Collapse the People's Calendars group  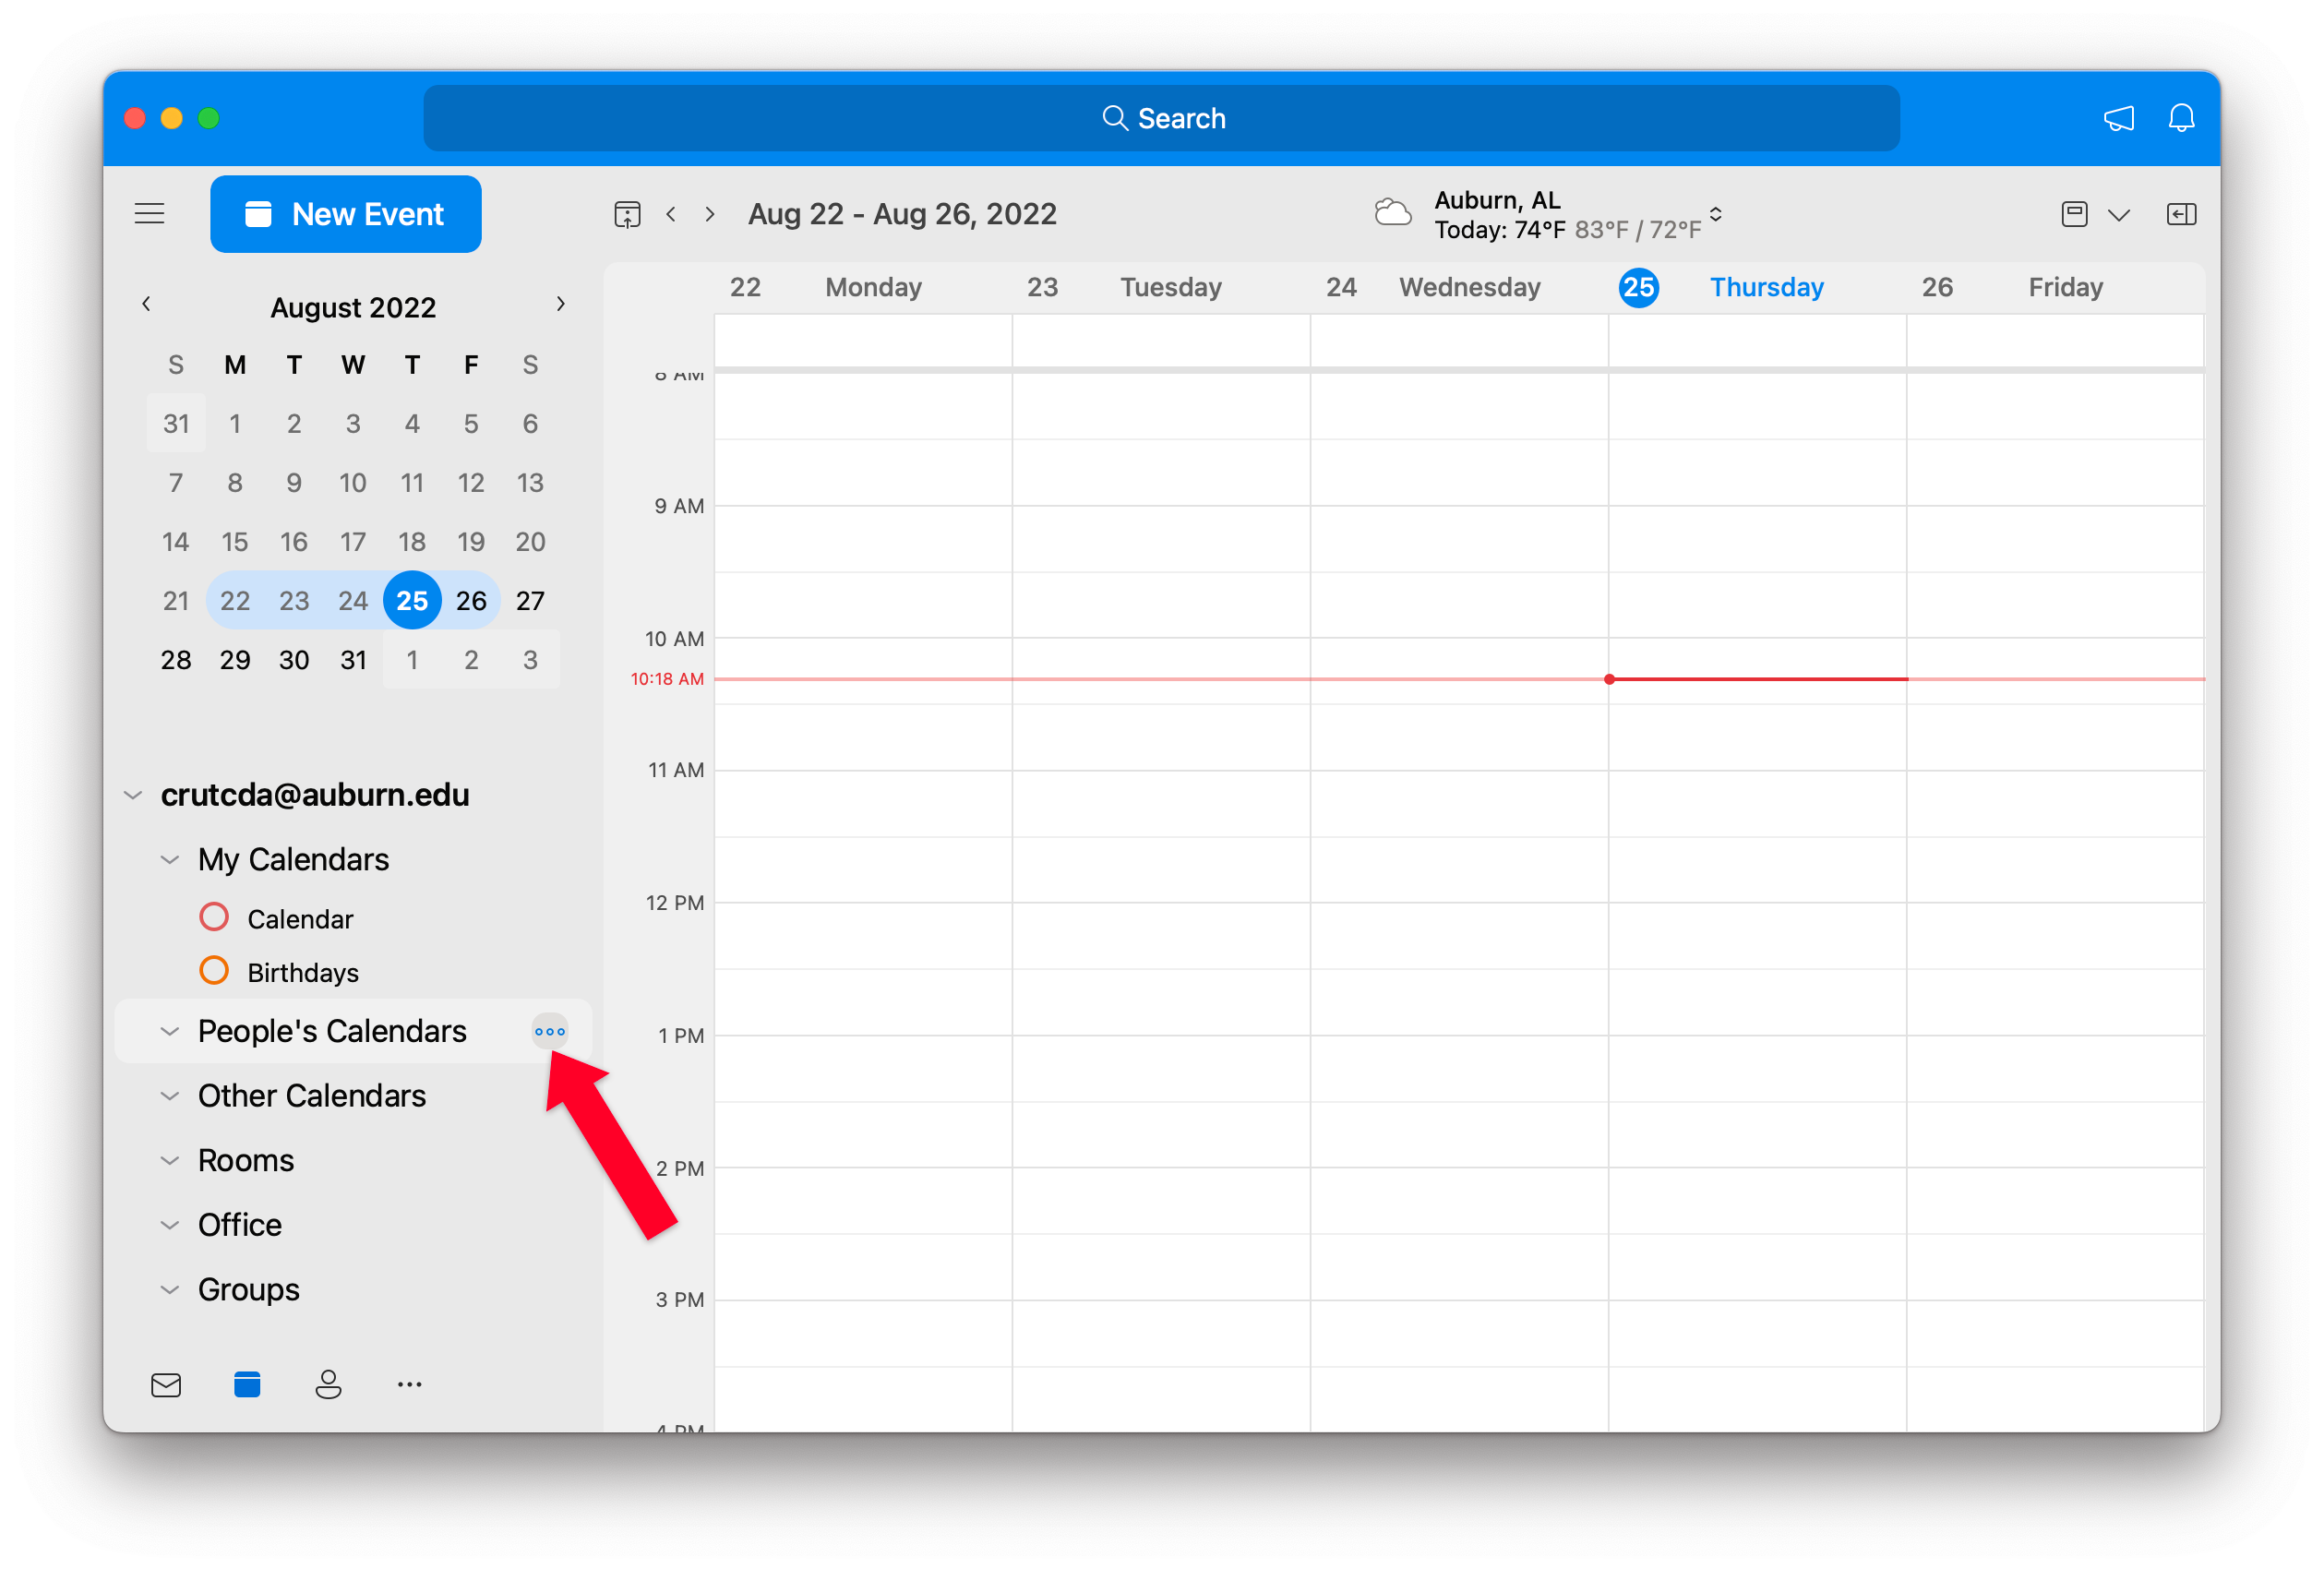170,1031
